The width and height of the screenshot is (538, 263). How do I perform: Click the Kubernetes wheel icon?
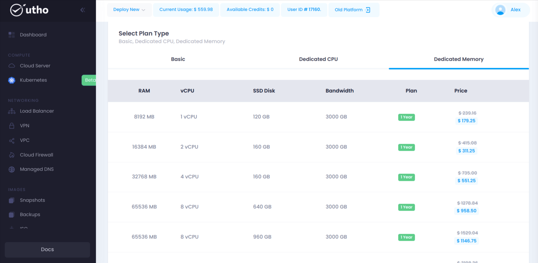(12, 80)
